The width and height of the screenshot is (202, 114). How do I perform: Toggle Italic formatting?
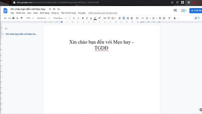point(87,18)
